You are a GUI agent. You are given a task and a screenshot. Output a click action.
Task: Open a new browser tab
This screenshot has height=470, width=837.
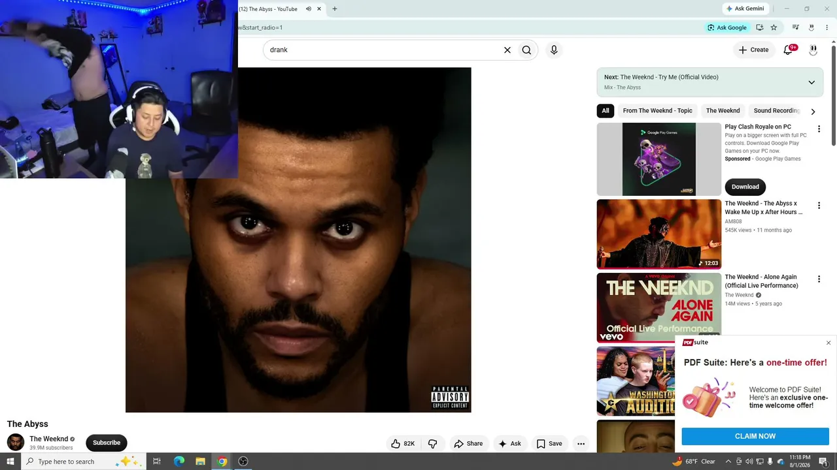(x=335, y=9)
